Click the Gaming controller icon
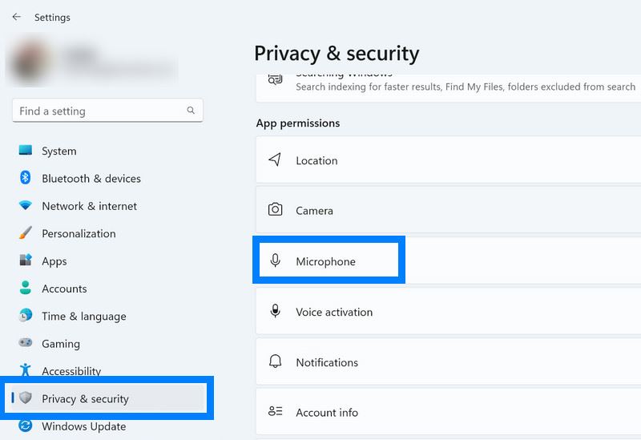Screen dimensions: 641x440 pyautogui.click(x=26, y=343)
